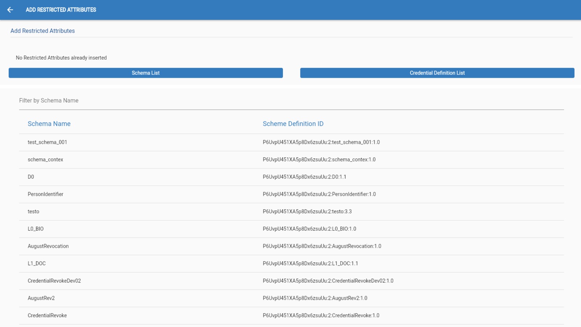This screenshot has width=581, height=327.
Task: Select the L1_DOC schema name
Action: click(x=37, y=263)
